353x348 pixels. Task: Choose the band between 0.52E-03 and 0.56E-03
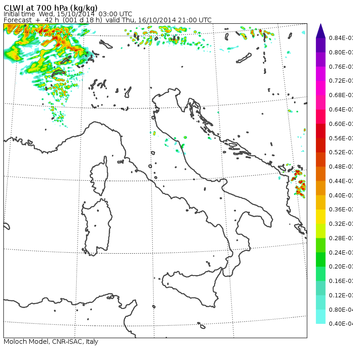(320, 145)
